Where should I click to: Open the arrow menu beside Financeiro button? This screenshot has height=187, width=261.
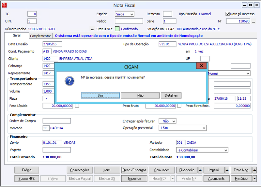point(200,170)
